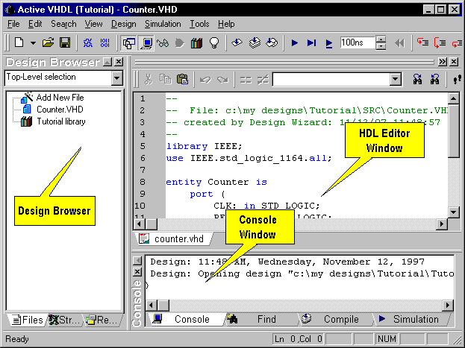Open the Top-Level selection dropdown

[x=116, y=77]
